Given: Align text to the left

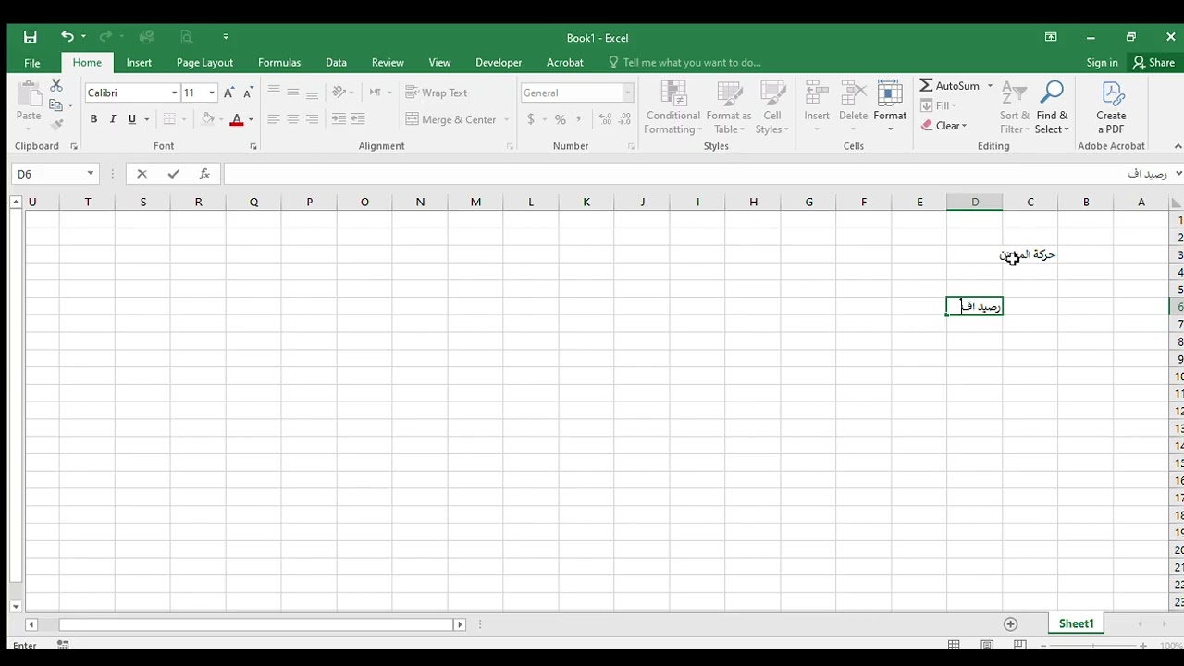Looking at the screenshot, I should tap(274, 119).
